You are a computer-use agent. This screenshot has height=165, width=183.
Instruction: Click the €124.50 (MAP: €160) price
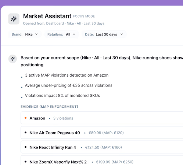[x=104, y=147]
